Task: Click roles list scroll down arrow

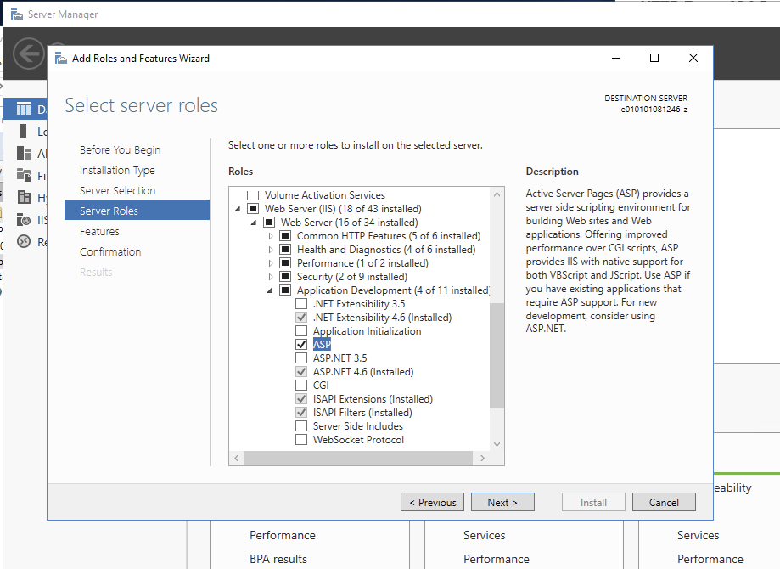Action: (x=497, y=444)
